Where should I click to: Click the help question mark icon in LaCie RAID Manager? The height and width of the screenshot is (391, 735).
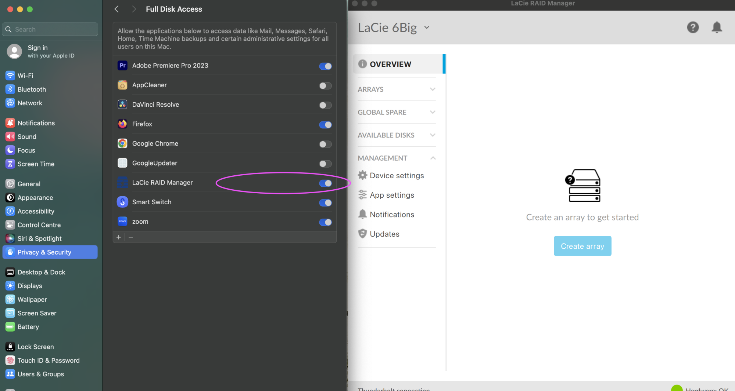(x=693, y=27)
